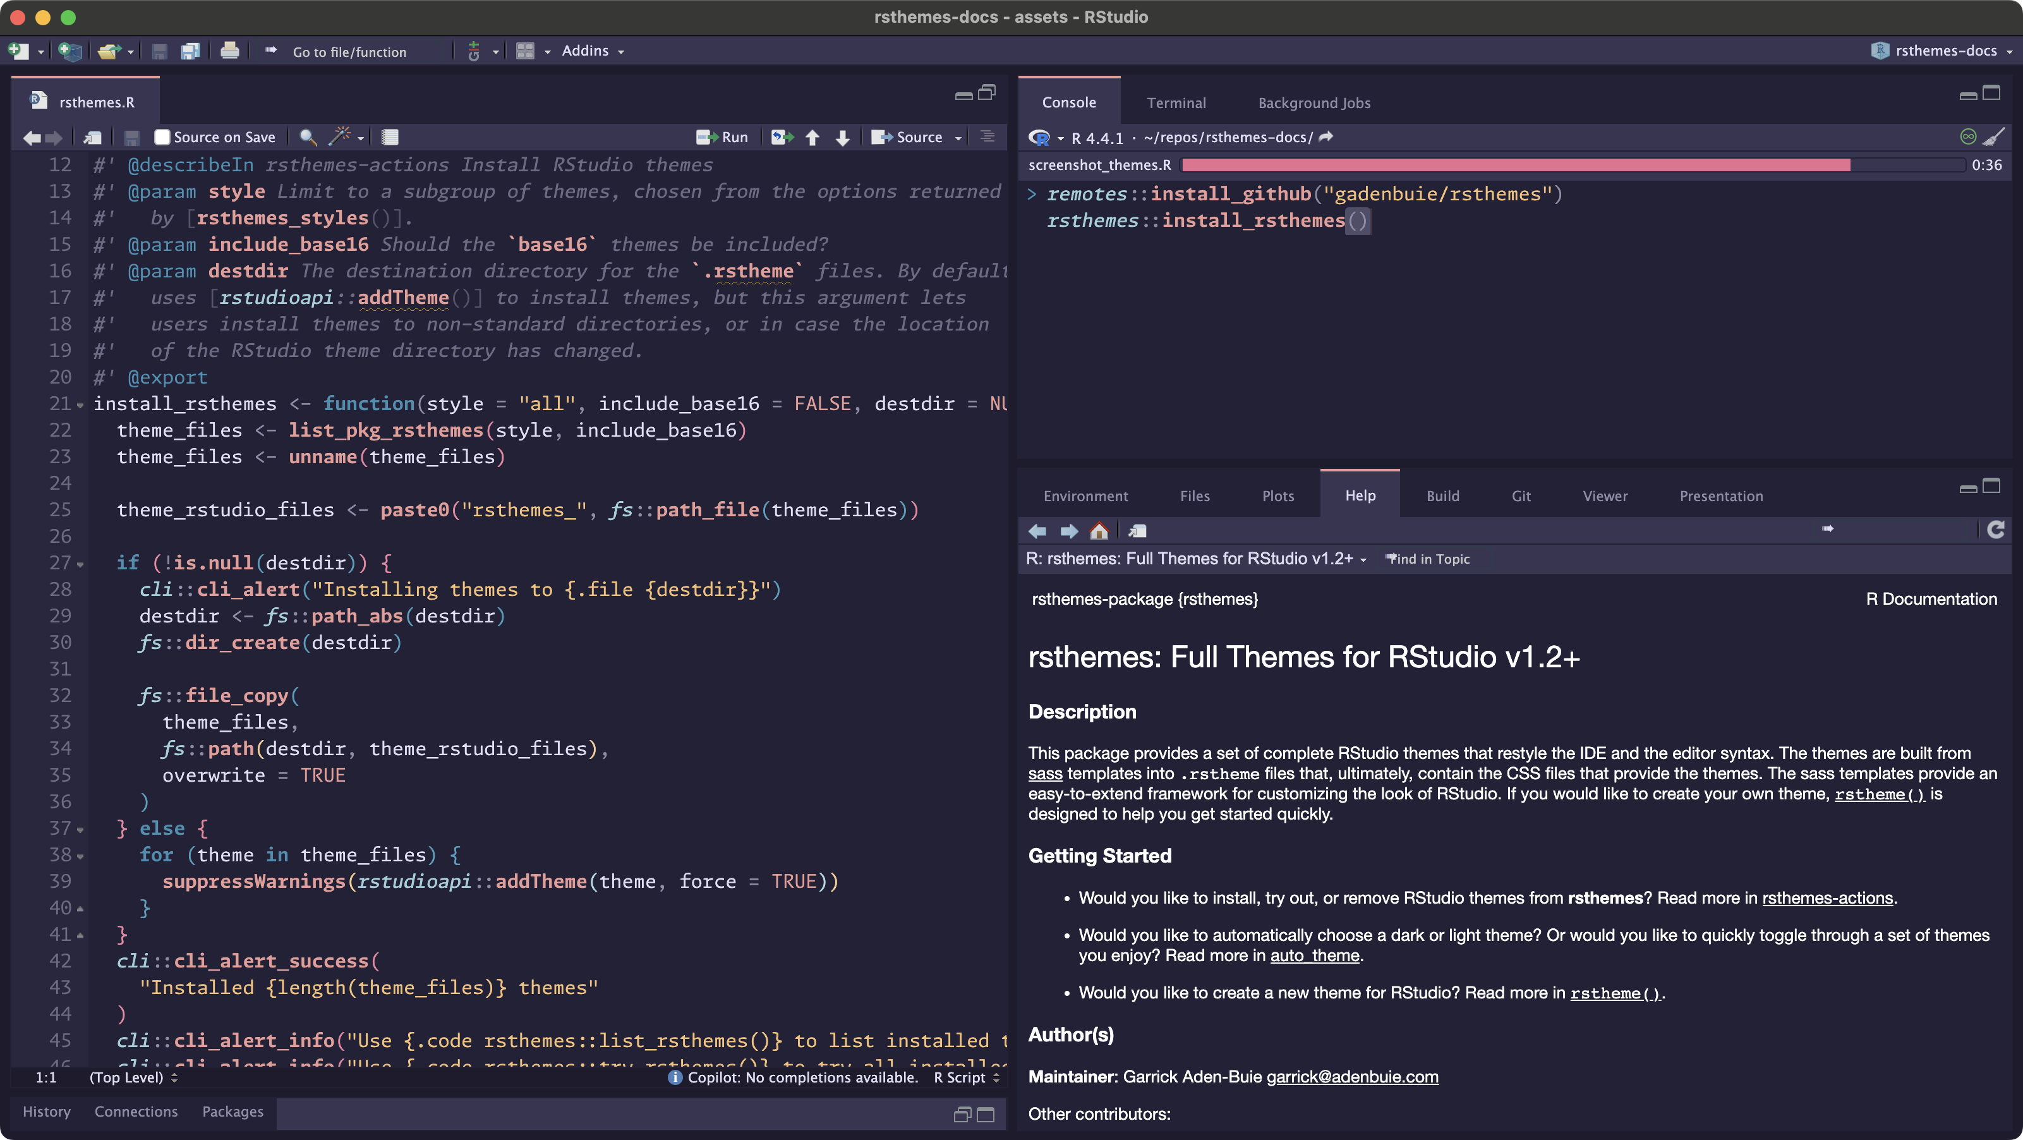This screenshot has width=2023, height=1140.
Task: Print the rsthemes.R script
Action: (x=229, y=51)
